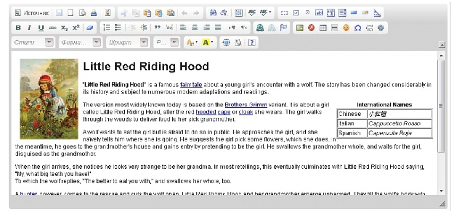Click the Select All icon
Image resolution: width=454 pixels, height=216 pixels.
pos(239,13)
